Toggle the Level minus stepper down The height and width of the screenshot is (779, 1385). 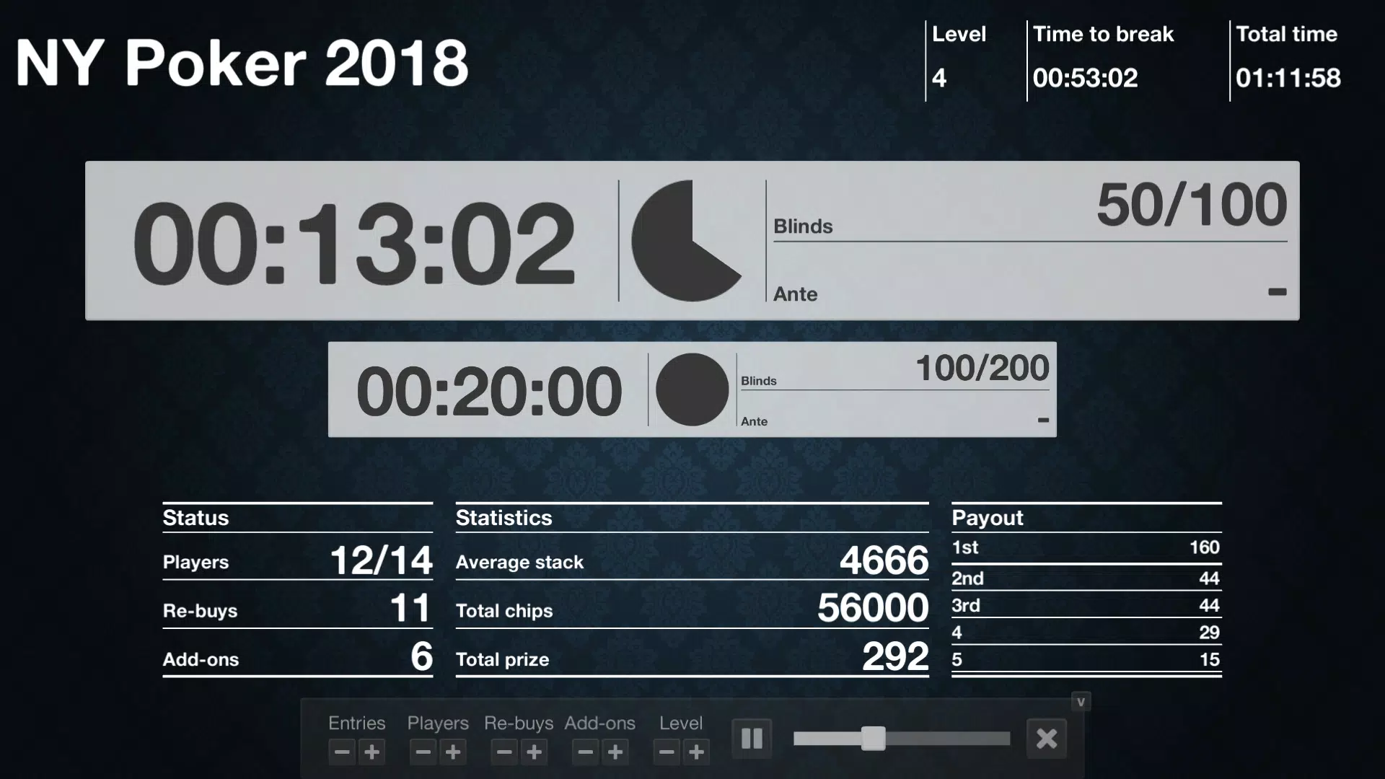666,752
